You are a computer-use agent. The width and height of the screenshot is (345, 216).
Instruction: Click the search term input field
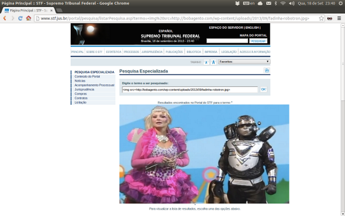point(190,89)
